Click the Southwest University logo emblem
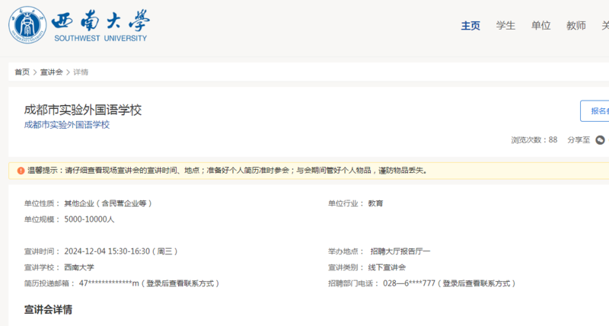This screenshot has width=609, height=326. tap(27, 25)
